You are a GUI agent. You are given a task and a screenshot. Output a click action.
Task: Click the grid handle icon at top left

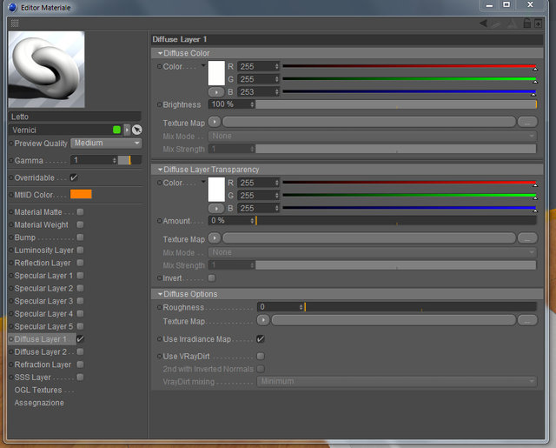[x=15, y=23]
